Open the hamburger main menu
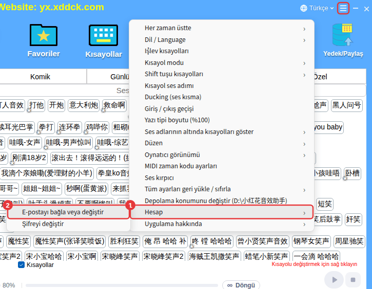 point(343,8)
